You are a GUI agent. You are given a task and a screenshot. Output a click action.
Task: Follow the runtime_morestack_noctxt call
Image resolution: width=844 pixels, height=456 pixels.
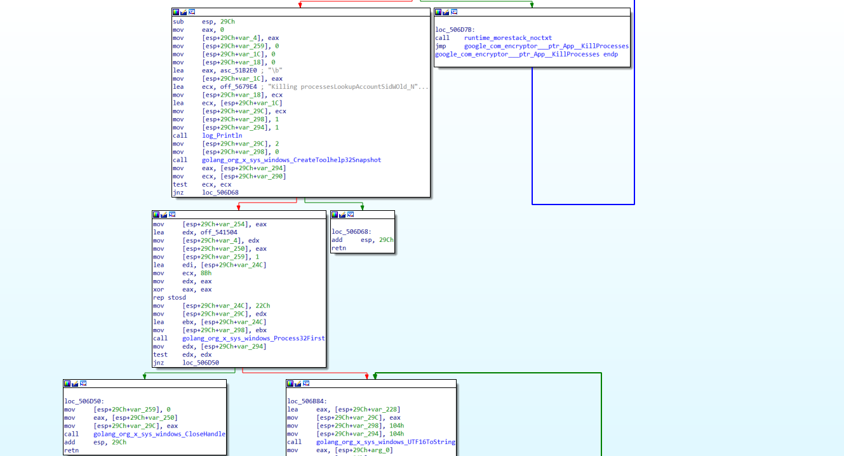coord(508,38)
